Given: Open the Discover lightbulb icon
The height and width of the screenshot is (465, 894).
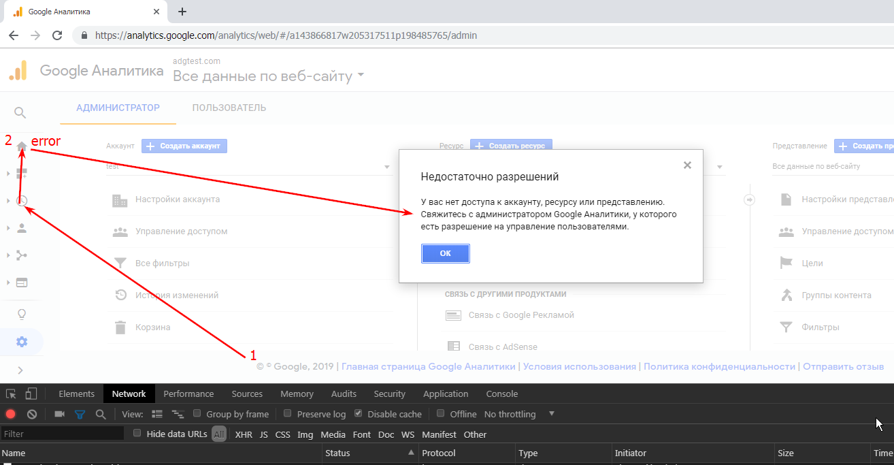Looking at the screenshot, I should 20,314.
